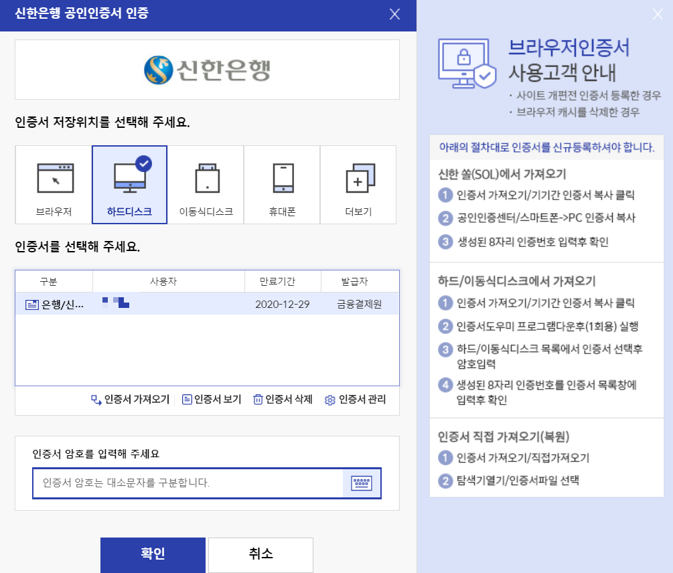Click the 하드/이동식디스크에서 가져오기 heading
This screenshot has height=573, width=673.
517,281
